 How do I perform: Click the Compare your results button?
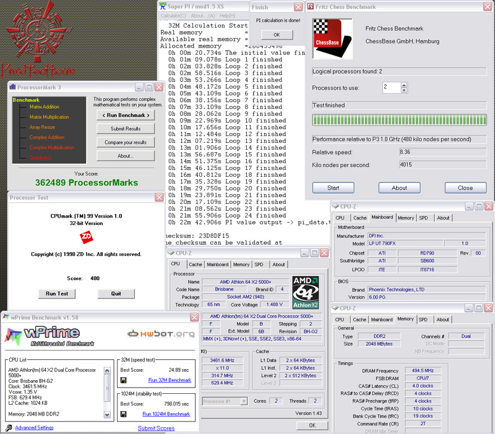[x=126, y=142]
